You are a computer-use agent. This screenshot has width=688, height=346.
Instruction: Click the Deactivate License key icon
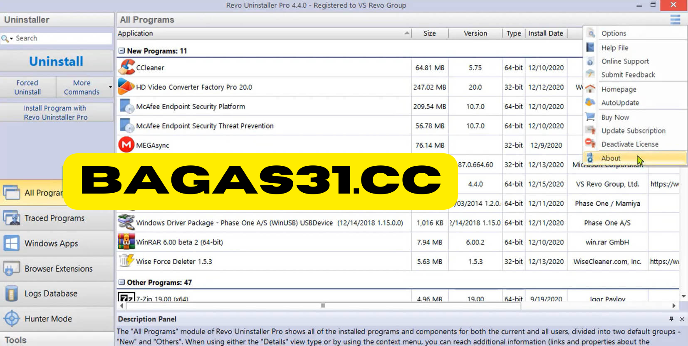[x=590, y=144]
